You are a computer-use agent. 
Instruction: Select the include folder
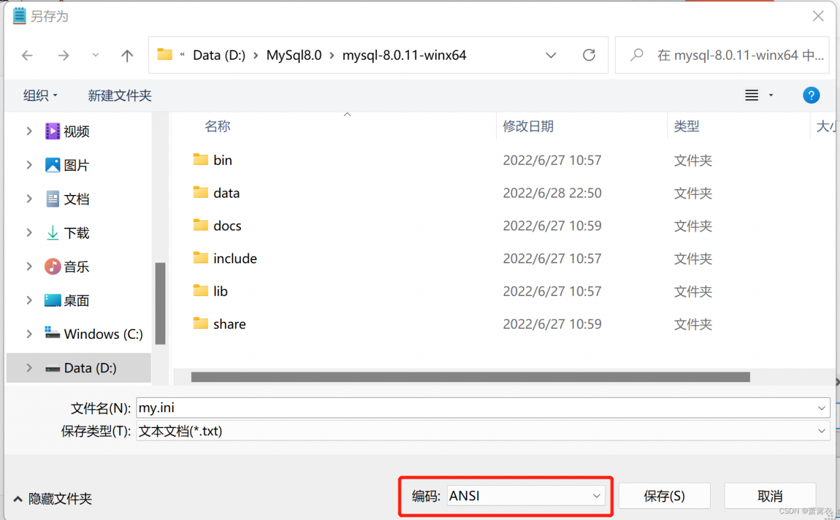pos(225,259)
